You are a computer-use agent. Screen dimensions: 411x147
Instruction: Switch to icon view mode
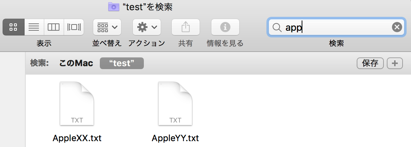(13, 27)
